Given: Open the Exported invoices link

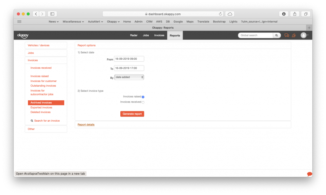Looking at the screenshot, I should click(41, 108).
